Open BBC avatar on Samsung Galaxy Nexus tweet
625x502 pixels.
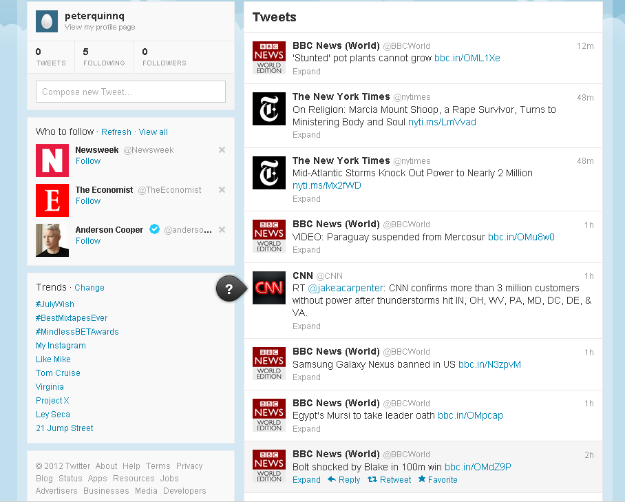point(269,364)
